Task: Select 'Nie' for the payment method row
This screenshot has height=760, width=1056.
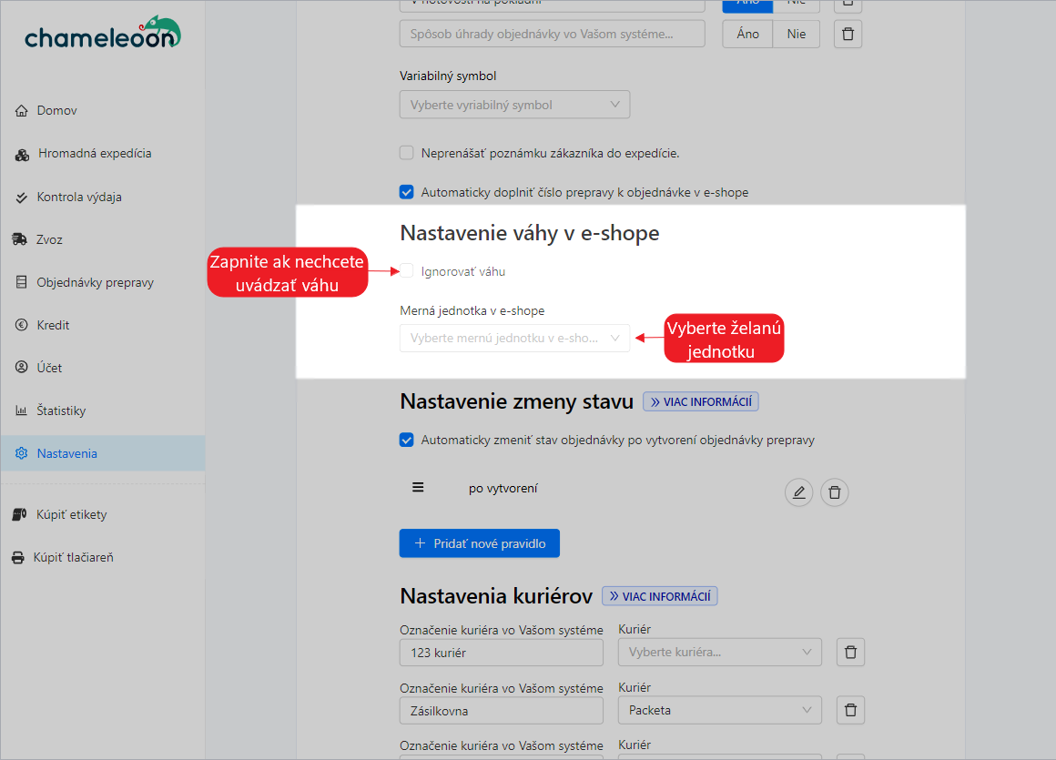Action: click(x=796, y=35)
